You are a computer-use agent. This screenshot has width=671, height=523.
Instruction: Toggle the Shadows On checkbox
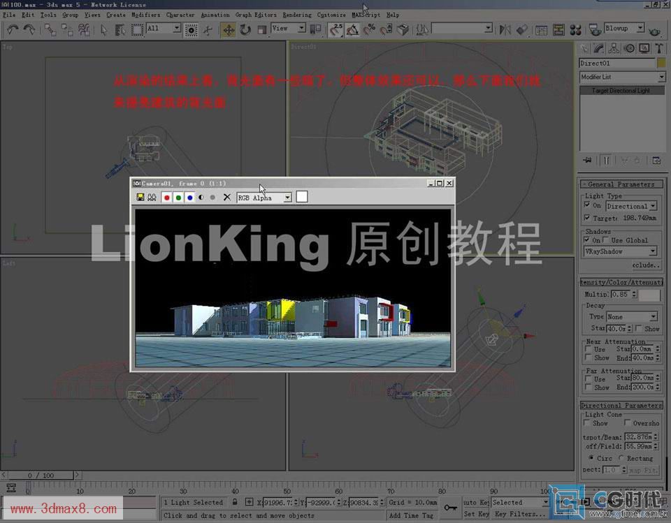click(587, 240)
